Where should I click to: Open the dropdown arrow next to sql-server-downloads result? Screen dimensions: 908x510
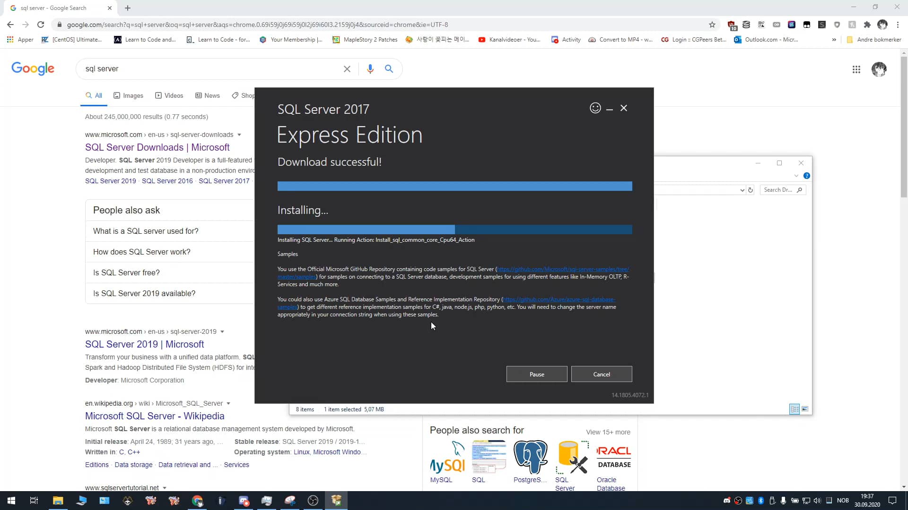(x=240, y=135)
